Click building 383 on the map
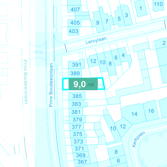This screenshot has width=167, height=167. pos(76,104)
